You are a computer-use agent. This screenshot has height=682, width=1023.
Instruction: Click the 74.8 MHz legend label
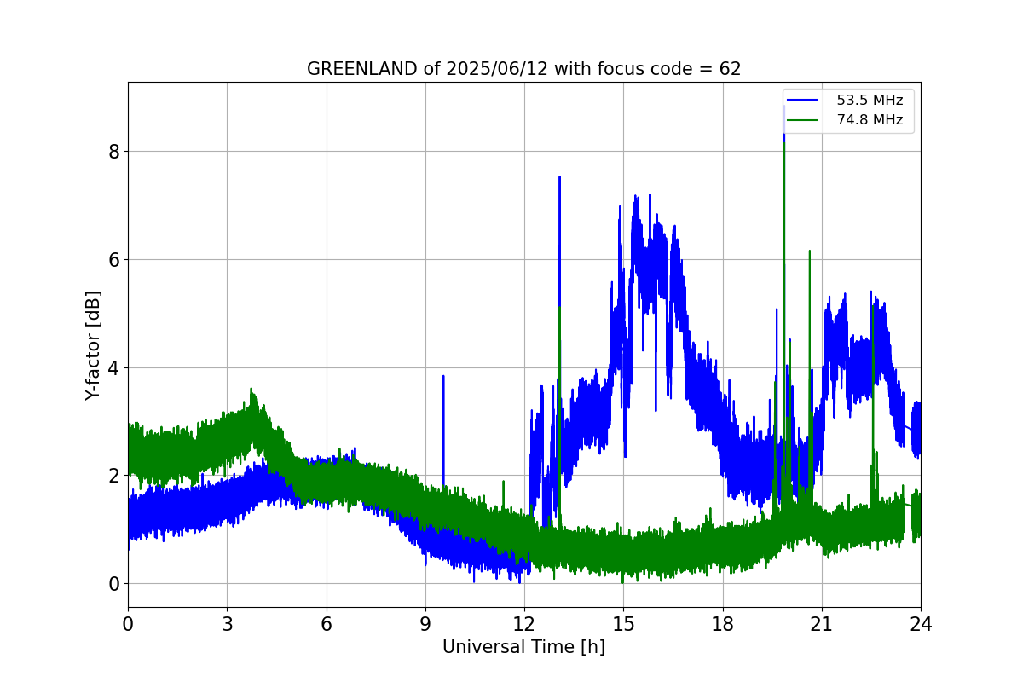[870, 120]
